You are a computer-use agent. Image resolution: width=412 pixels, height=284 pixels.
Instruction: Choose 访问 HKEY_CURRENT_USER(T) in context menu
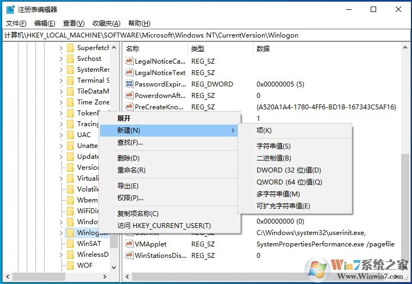(170, 226)
